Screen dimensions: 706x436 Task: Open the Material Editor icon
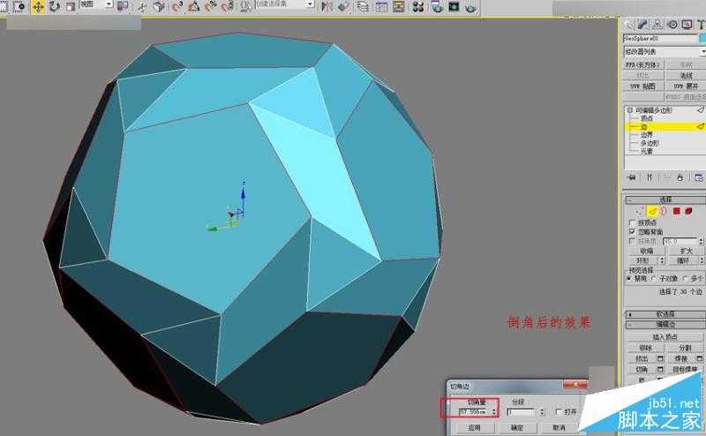tap(417, 6)
